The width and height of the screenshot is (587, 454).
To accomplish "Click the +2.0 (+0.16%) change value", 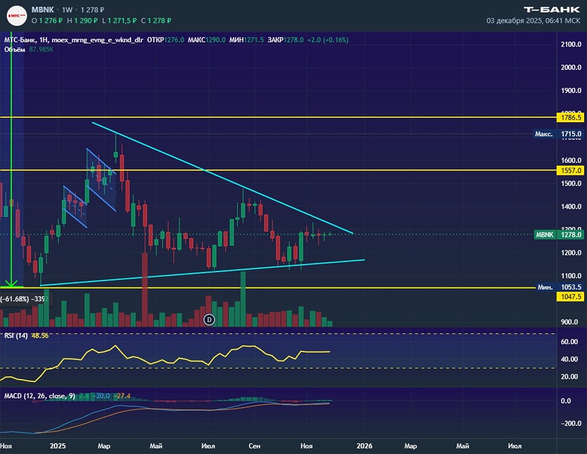I will pyautogui.click(x=328, y=40).
